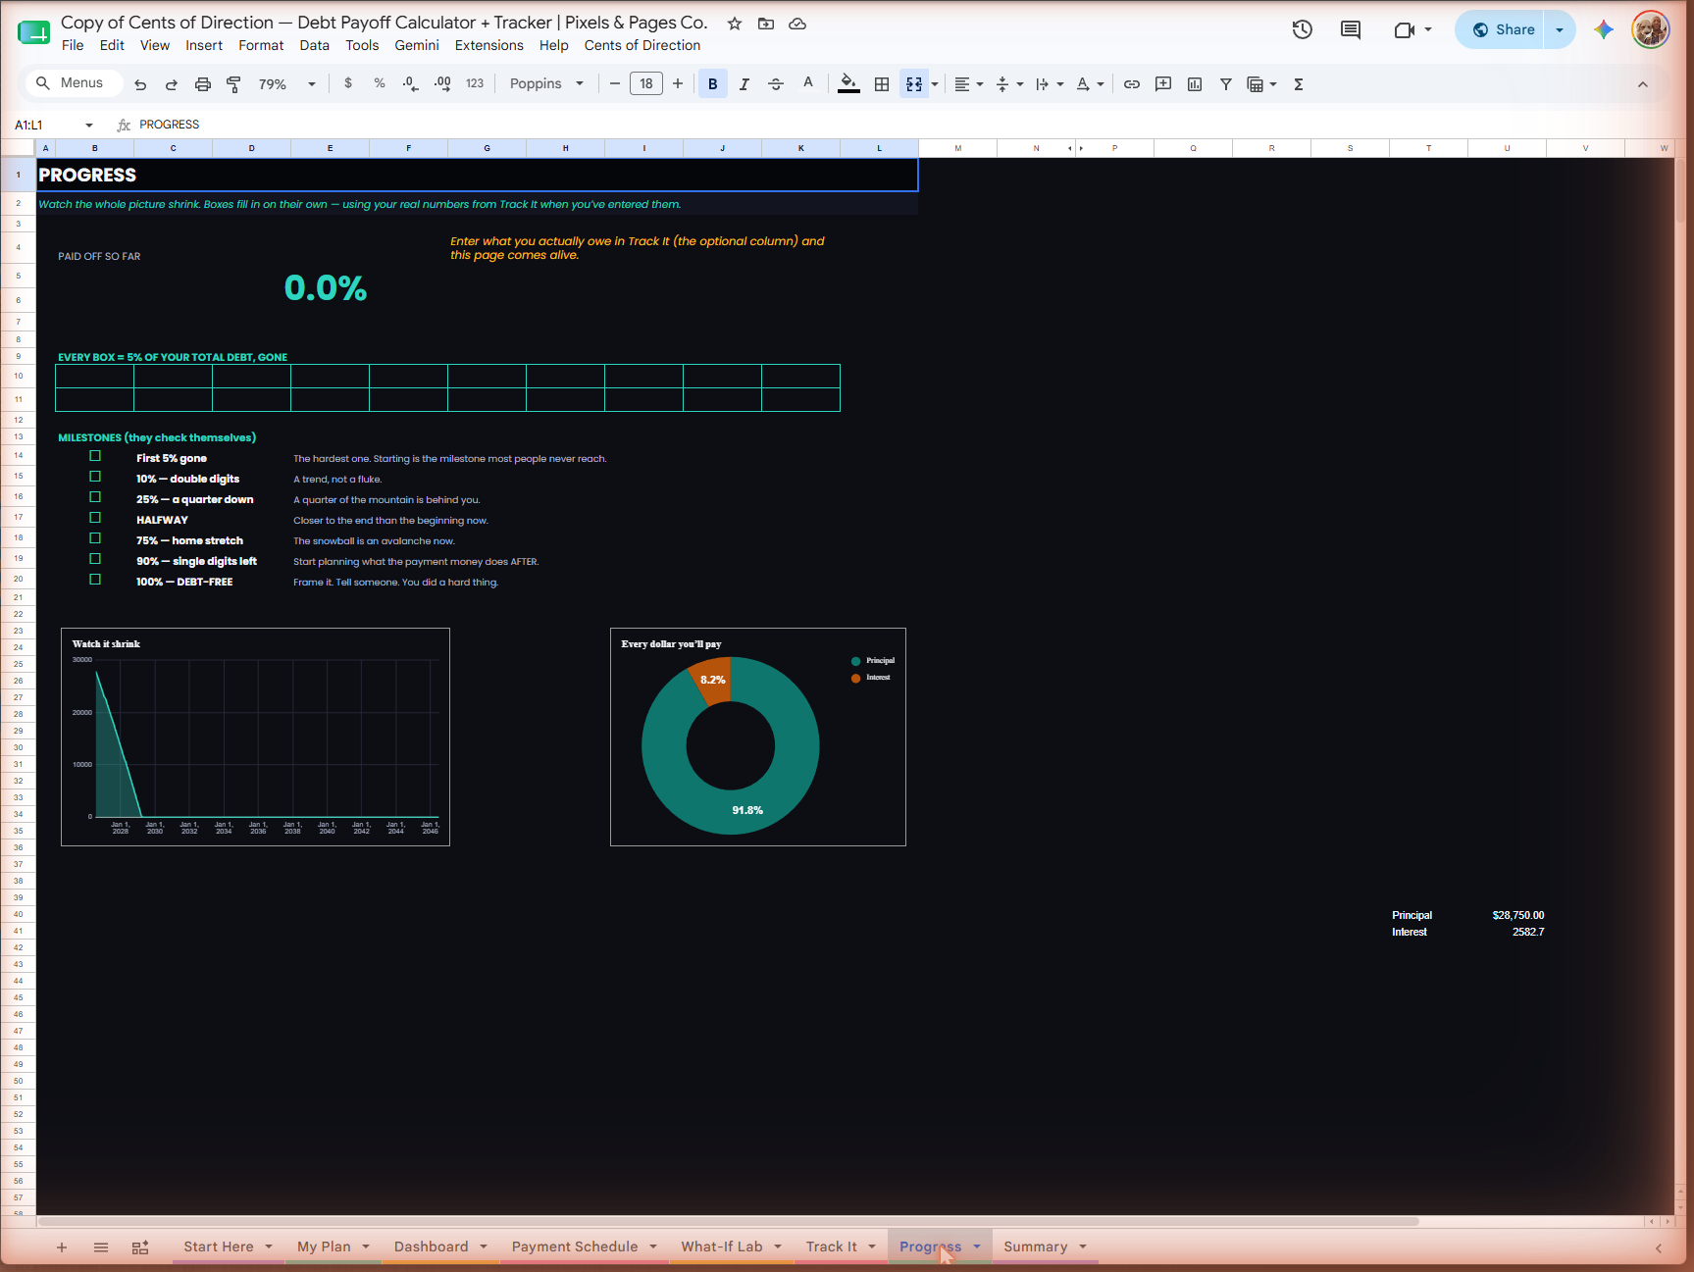
Task: Switch to the Dashboard sheet tab
Action: pos(431,1247)
